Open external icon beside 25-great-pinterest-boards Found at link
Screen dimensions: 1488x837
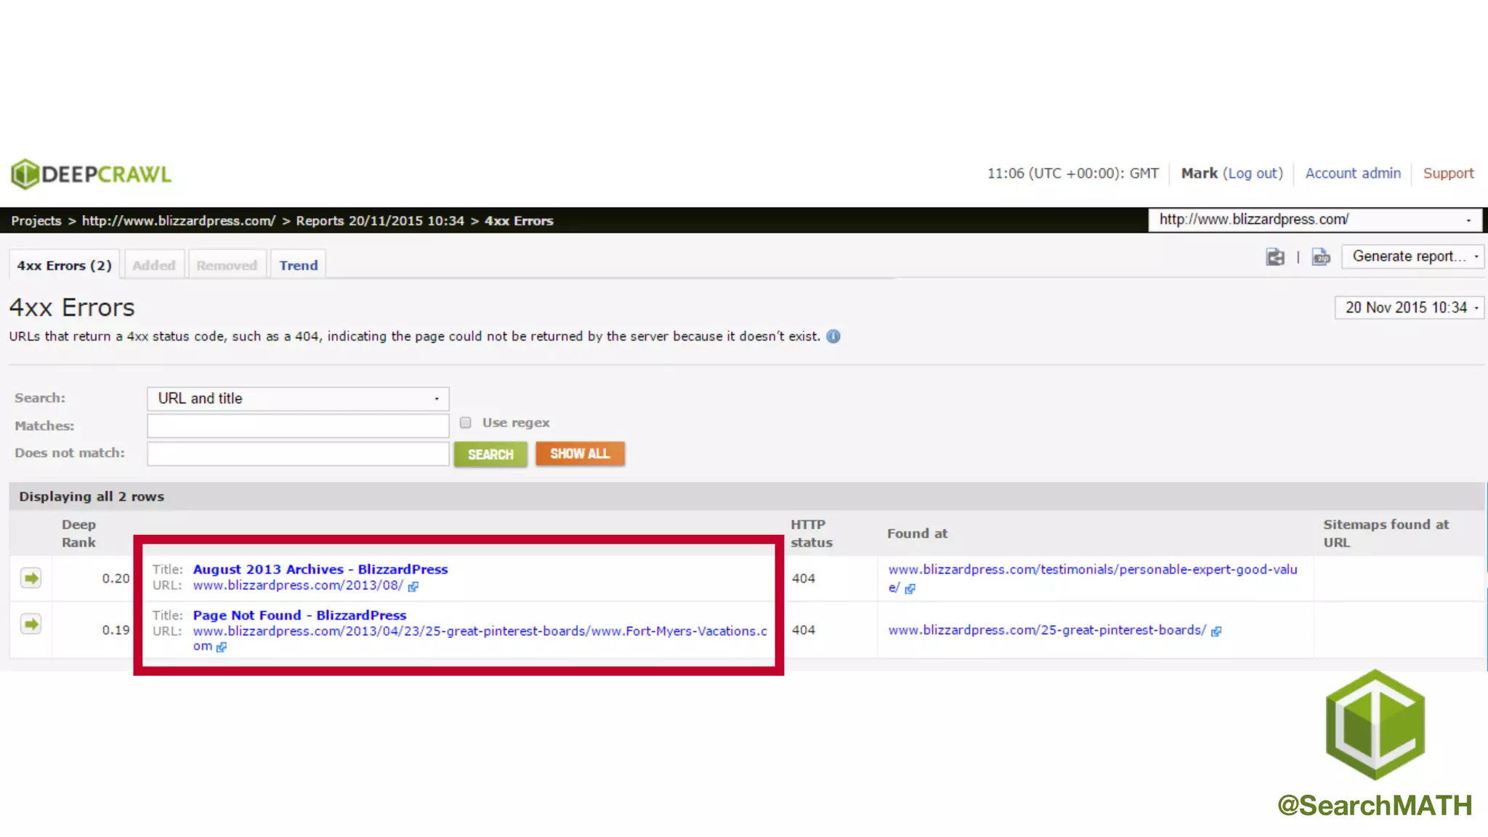[1216, 631]
